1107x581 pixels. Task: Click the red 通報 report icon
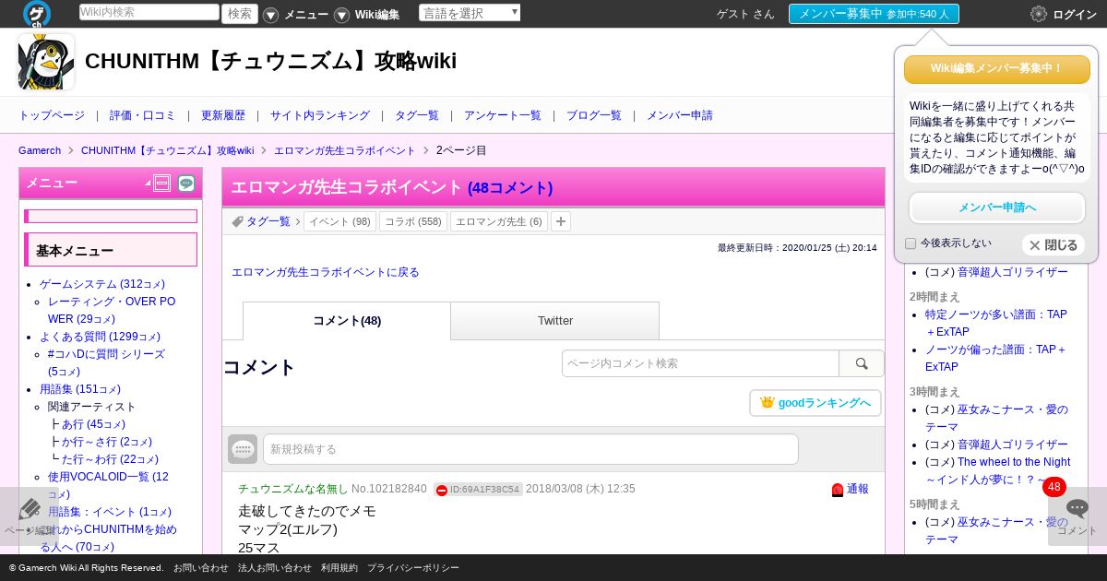pyautogui.click(x=838, y=490)
